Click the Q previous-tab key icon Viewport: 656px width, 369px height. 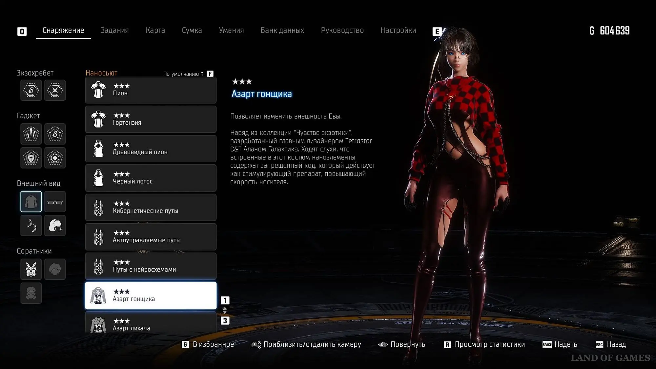coord(22,31)
